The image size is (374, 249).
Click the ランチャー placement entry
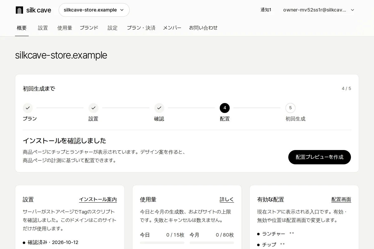coord(274,234)
